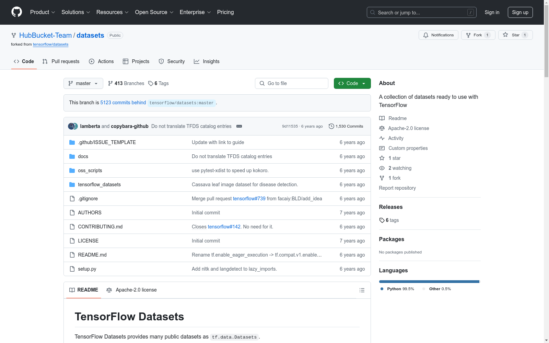This screenshot has height=343, width=549.
Task: Click the oss_scripts folder icon
Action: pos(72,170)
